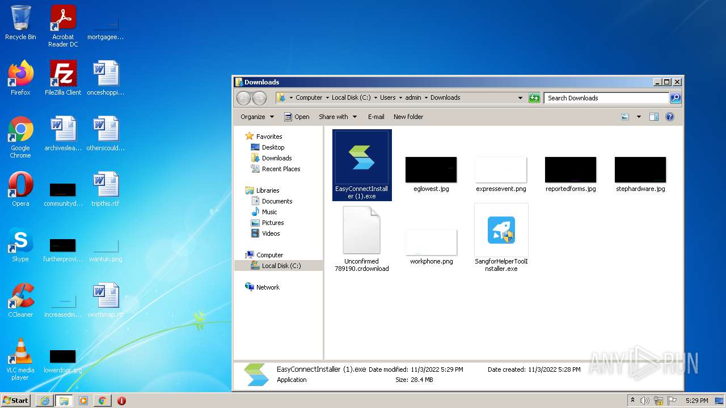The height and width of the screenshot is (408, 726).
Task: Show hidden tray icons arrow
Action: [632, 401]
